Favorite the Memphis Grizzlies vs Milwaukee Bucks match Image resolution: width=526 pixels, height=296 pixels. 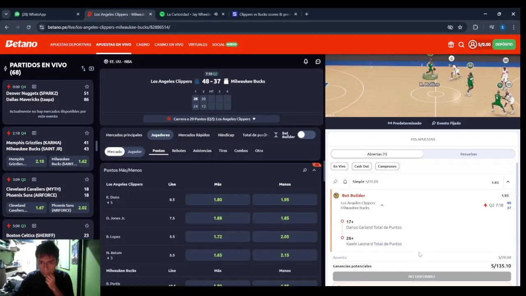tap(87, 133)
